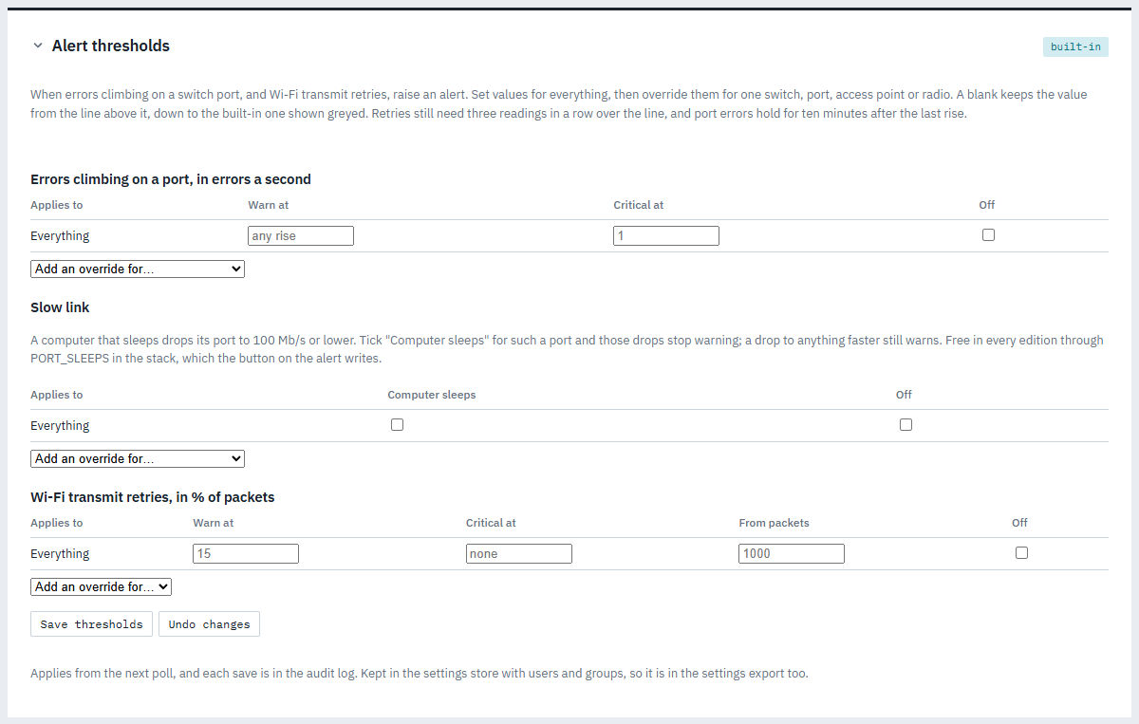Click Everything label in the port errors table
This screenshot has height=724, width=1139.
point(60,236)
